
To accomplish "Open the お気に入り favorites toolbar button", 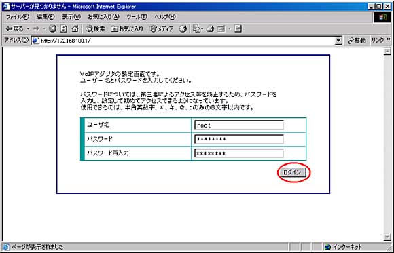I will (x=127, y=29).
